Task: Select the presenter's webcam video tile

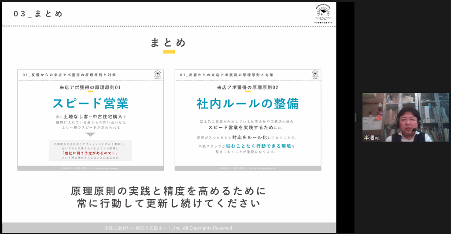Action: click(x=405, y=117)
